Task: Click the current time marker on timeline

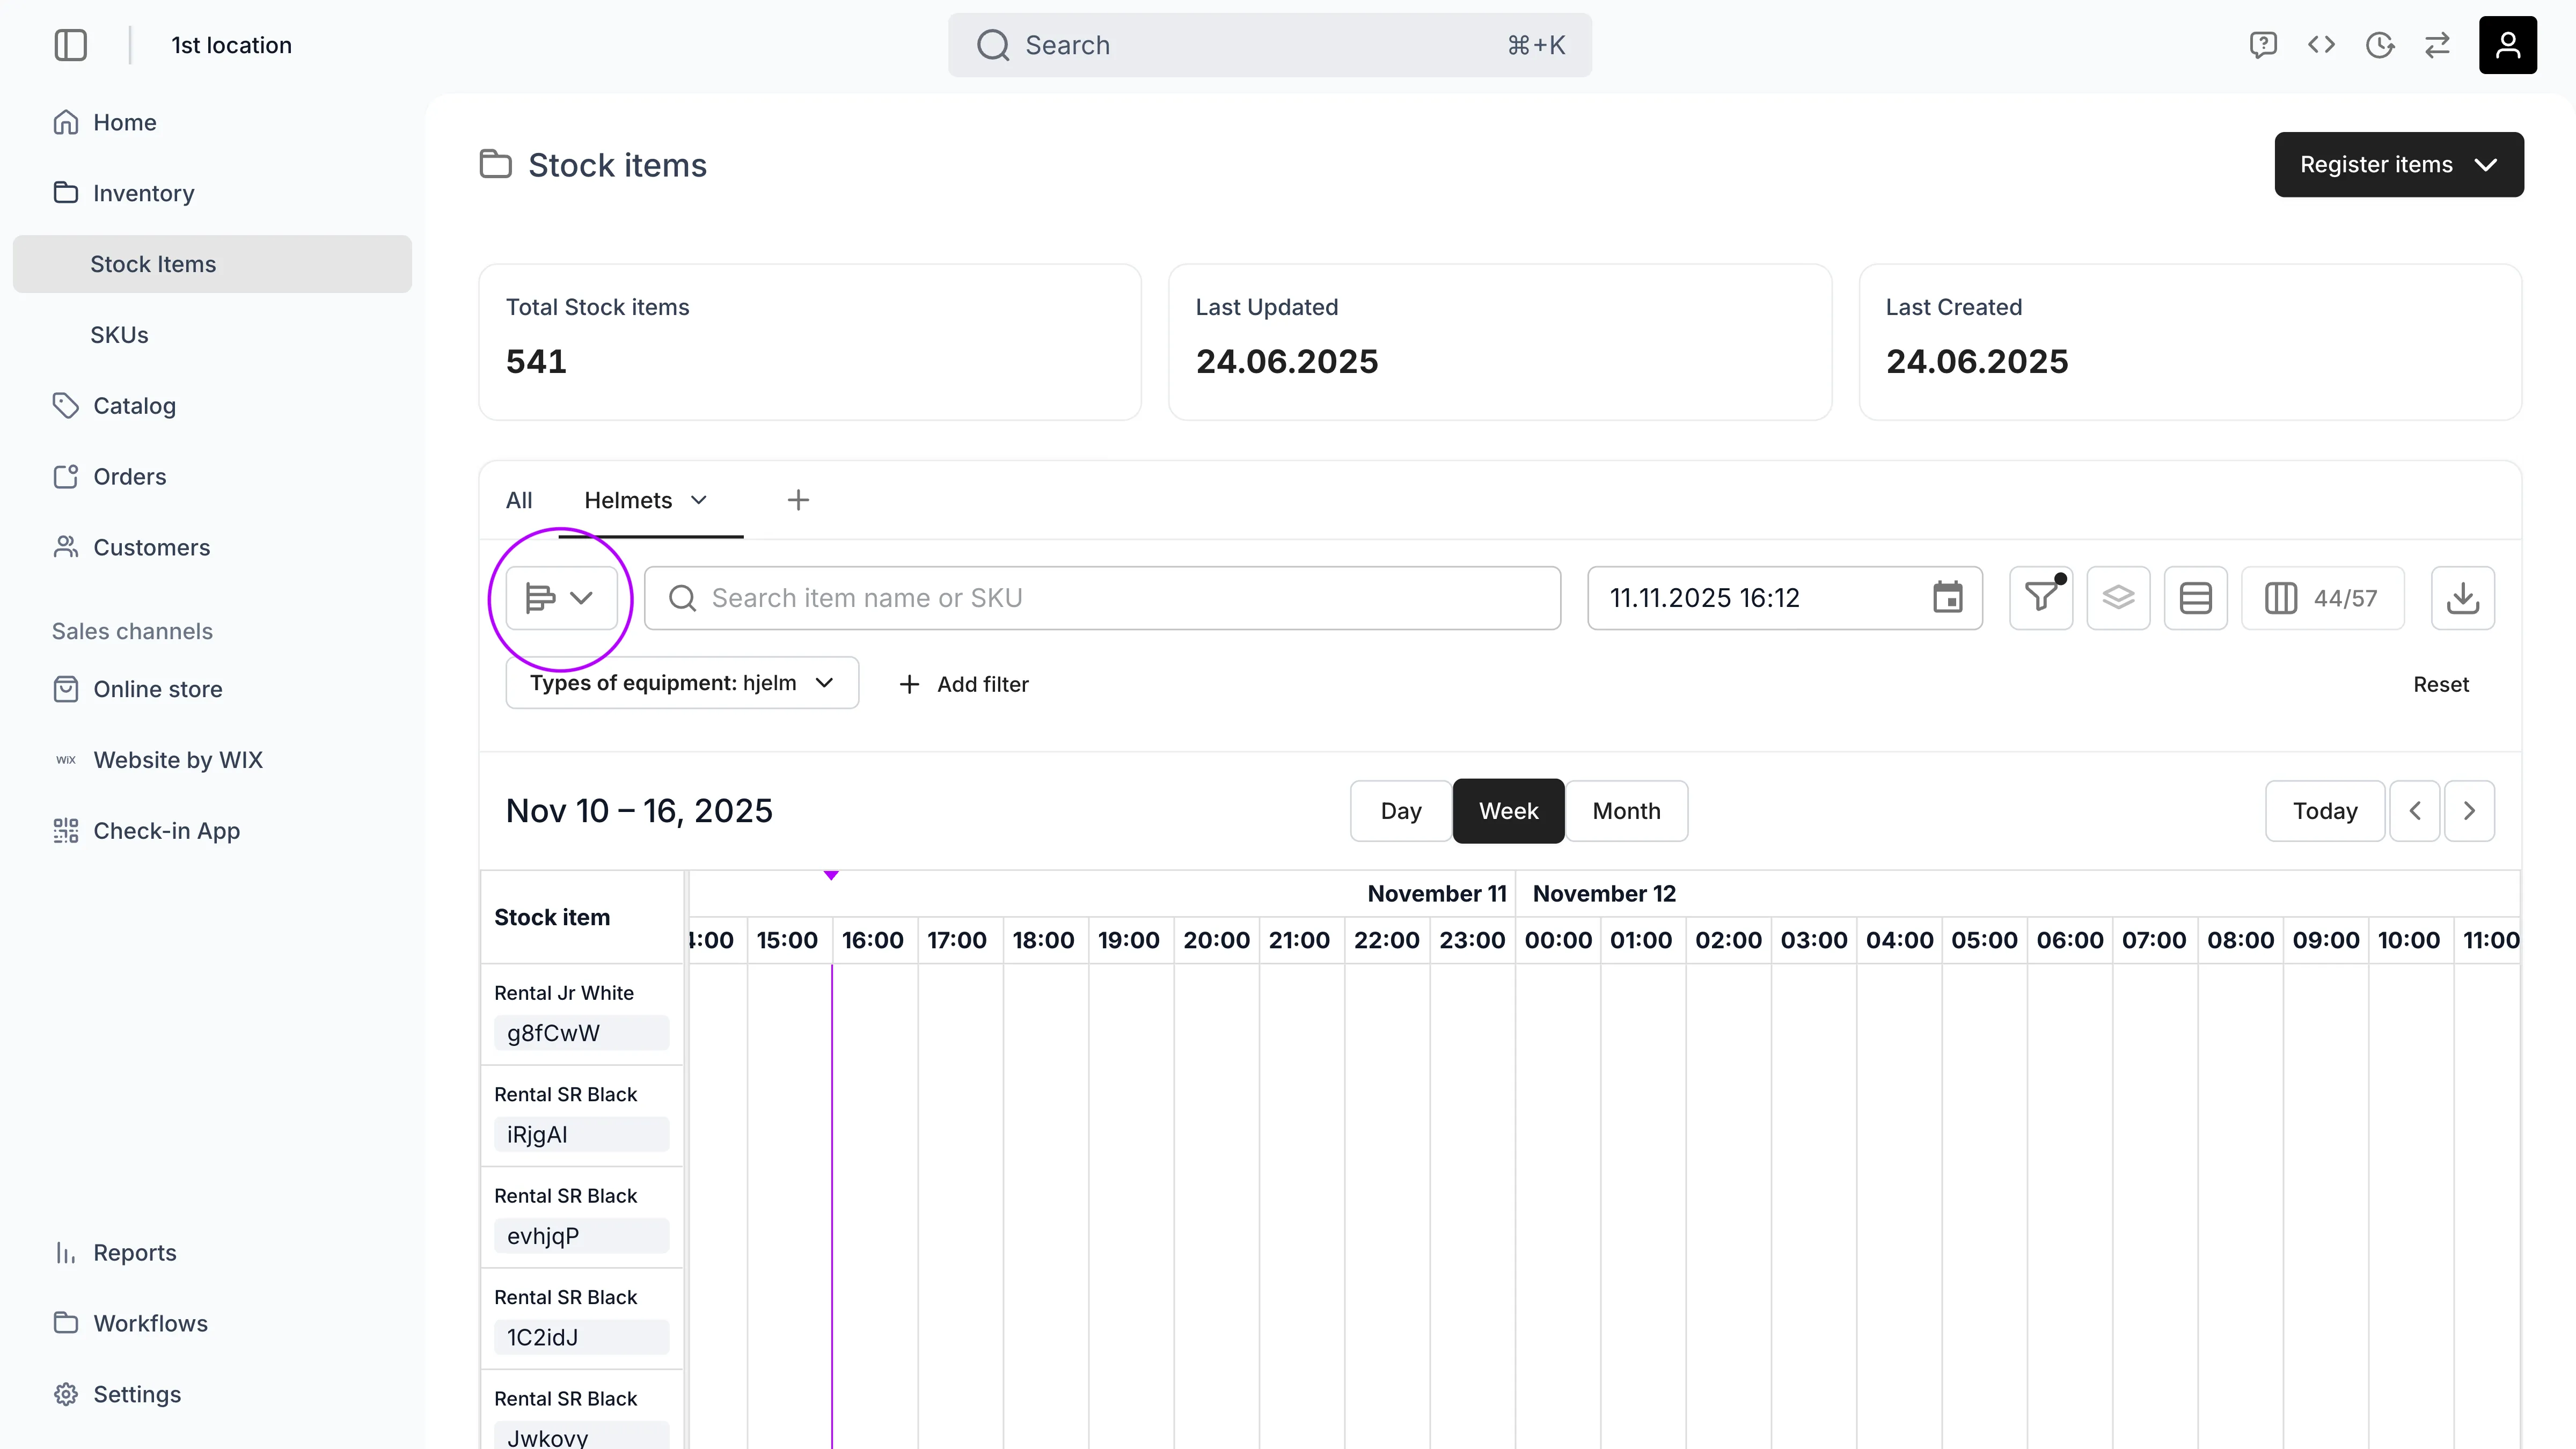Action: (x=831, y=876)
